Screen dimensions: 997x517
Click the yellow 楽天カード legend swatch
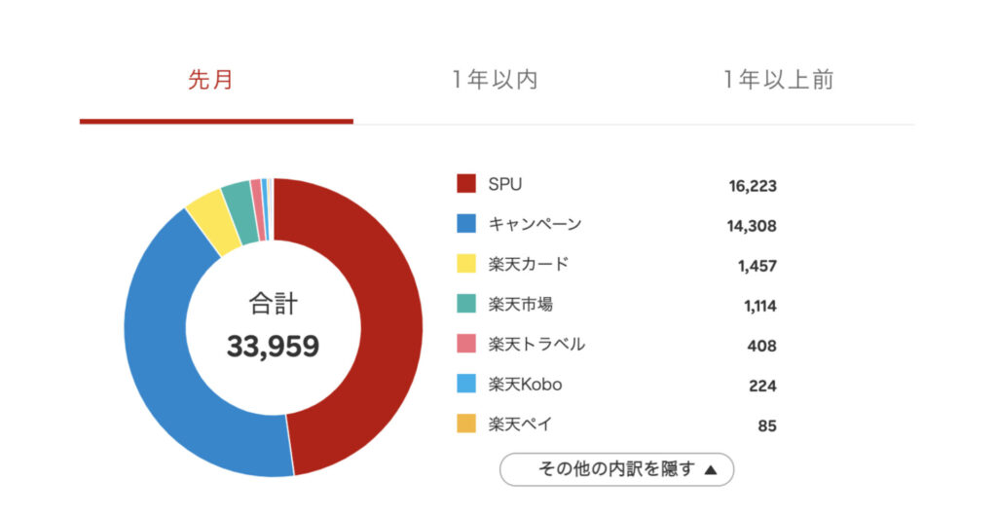466,263
